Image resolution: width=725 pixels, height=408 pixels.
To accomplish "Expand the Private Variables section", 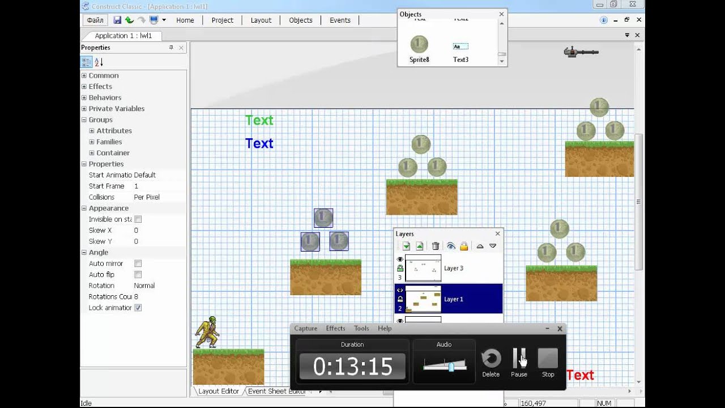I will pos(84,109).
